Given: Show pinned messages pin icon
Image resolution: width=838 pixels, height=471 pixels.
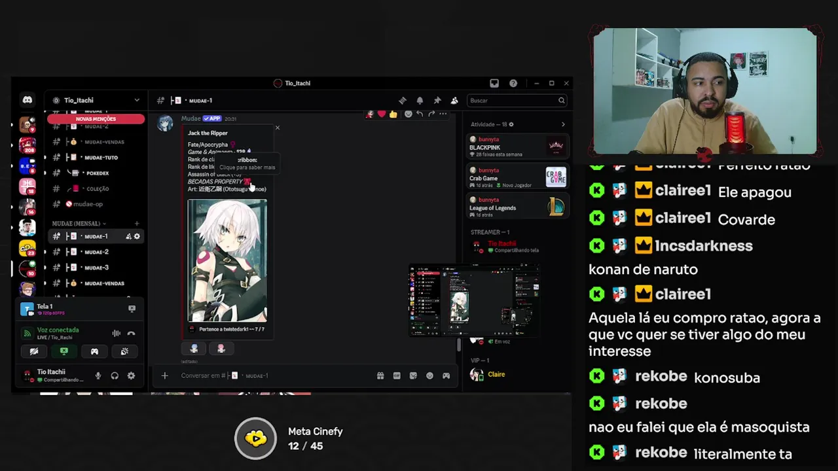Looking at the screenshot, I should (437, 100).
